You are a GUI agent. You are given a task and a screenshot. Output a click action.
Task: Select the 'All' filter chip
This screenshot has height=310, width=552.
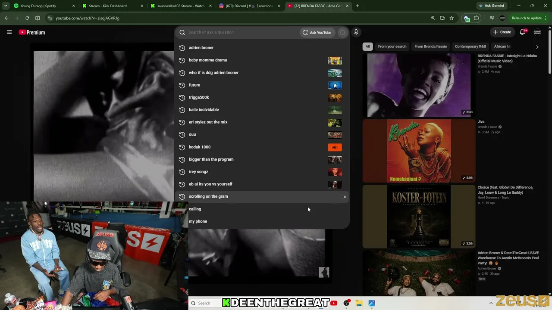click(367, 46)
